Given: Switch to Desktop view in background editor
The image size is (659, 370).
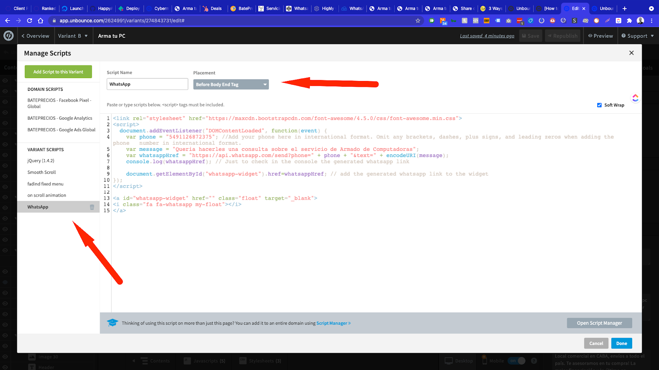Looking at the screenshot, I should point(459,361).
